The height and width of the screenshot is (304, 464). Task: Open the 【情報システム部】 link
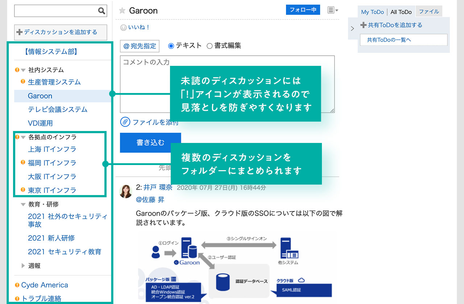pyautogui.click(x=51, y=52)
